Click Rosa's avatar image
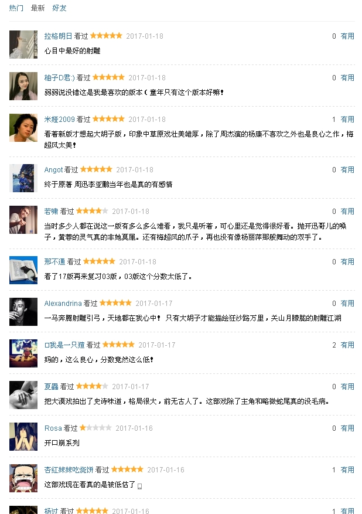This screenshot has height=514, width=362. (23, 437)
